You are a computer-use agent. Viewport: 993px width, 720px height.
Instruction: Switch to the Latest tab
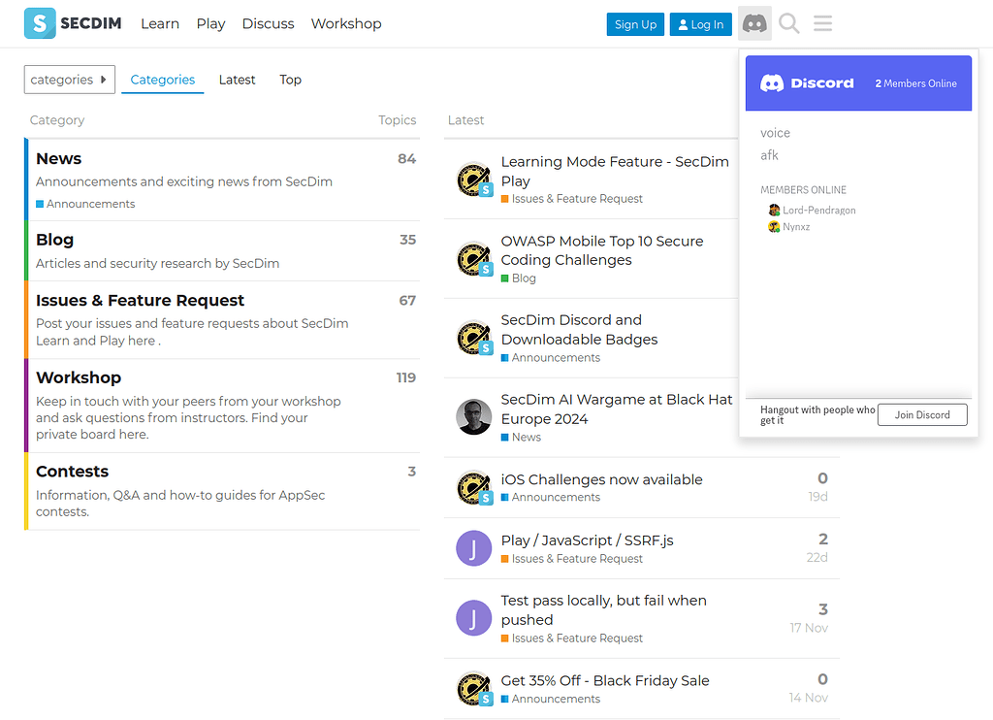[237, 80]
